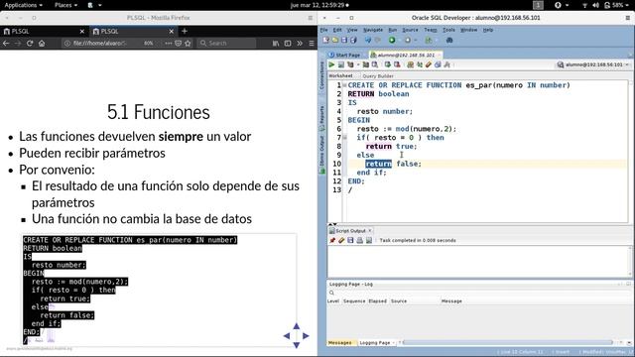Click the Explain Plan icon
The height and width of the screenshot is (357, 635).
coord(350,64)
